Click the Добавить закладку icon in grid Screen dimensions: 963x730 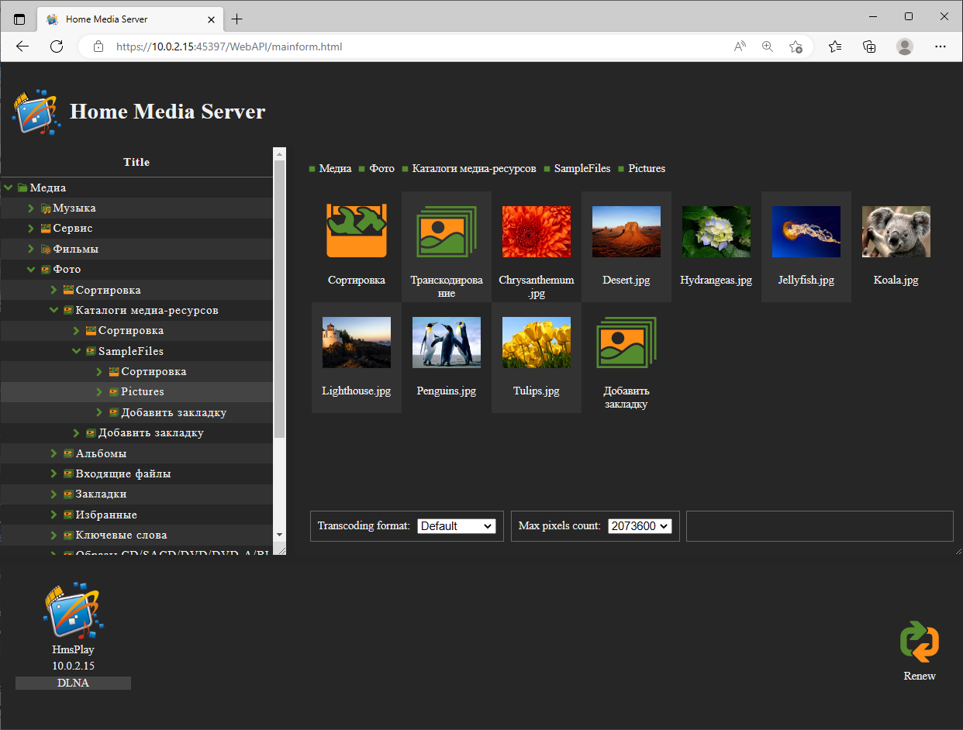tap(626, 343)
